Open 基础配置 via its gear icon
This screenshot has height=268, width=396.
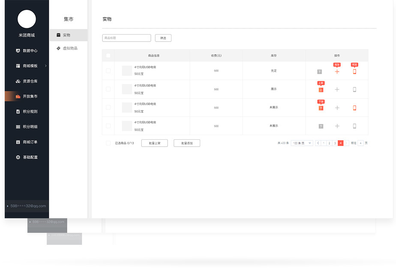(18, 157)
